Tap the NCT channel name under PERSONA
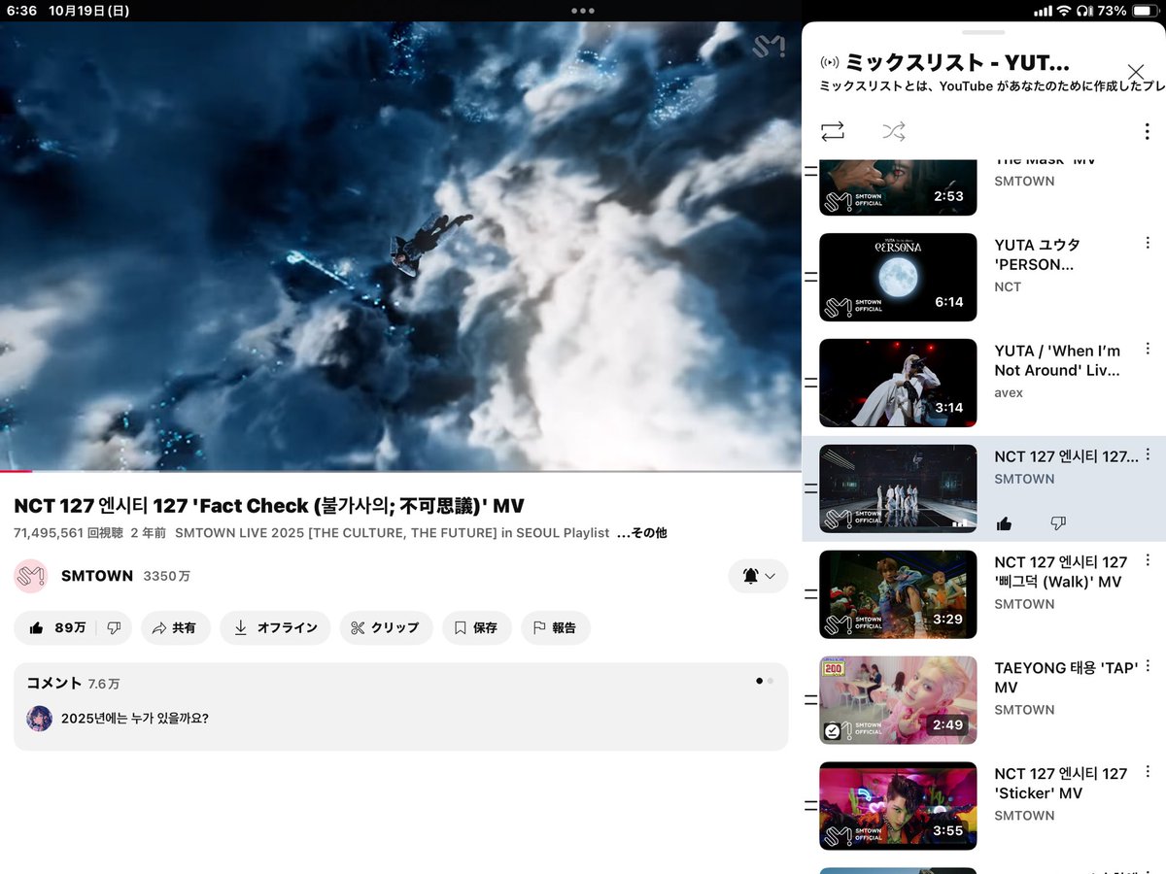 tap(1008, 286)
